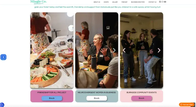
Task: Show next photo in Friendship carousel
Action: [x=69, y=50]
